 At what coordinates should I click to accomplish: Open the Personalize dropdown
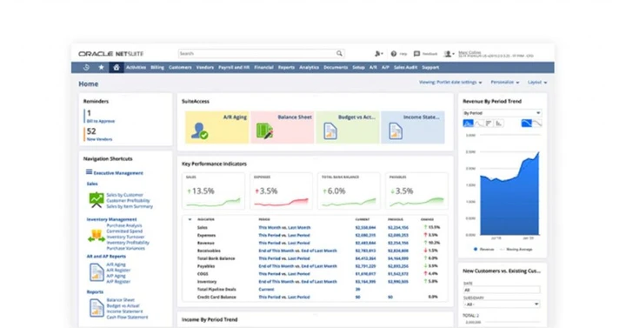tap(505, 83)
